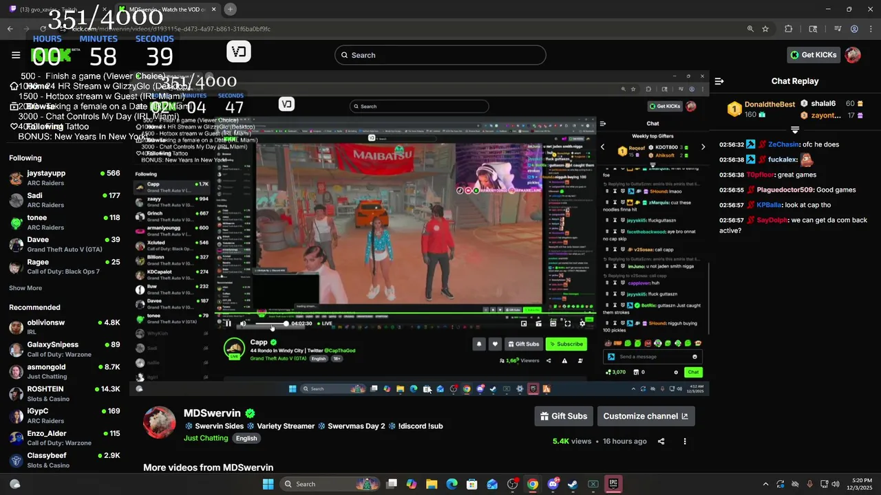Viewport: 881px width, 495px height.
Task: Open Ragee channel in Following list
Action: [65, 266]
